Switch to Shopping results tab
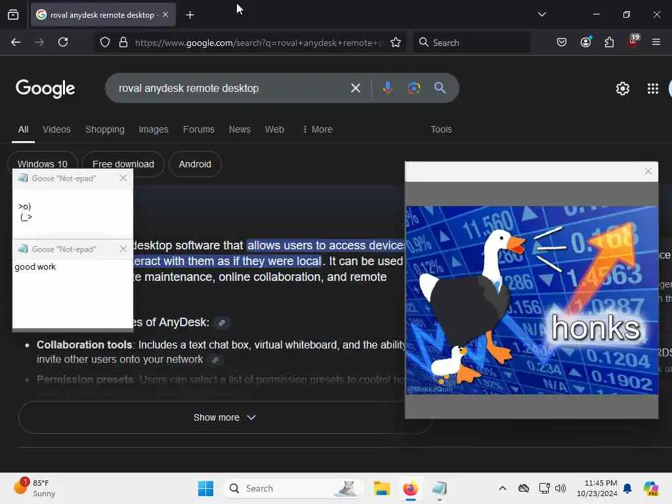The width and height of the screenshot is (672, 504). [104, 129]
